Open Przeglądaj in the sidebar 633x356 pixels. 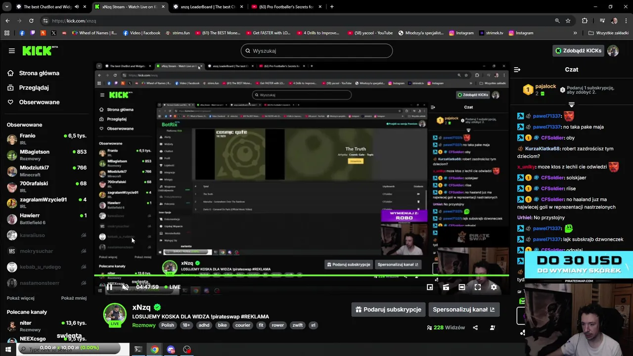28,88
